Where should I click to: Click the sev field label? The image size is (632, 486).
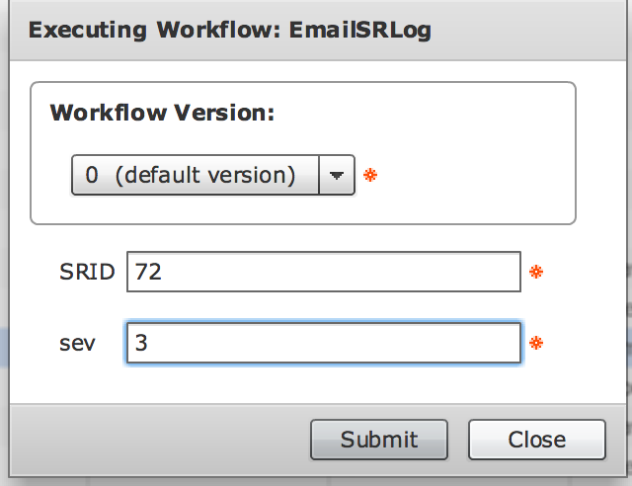(77, 344)
